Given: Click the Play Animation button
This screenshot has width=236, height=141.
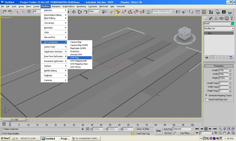Looking at the screenshot, I should coord(206,129).
